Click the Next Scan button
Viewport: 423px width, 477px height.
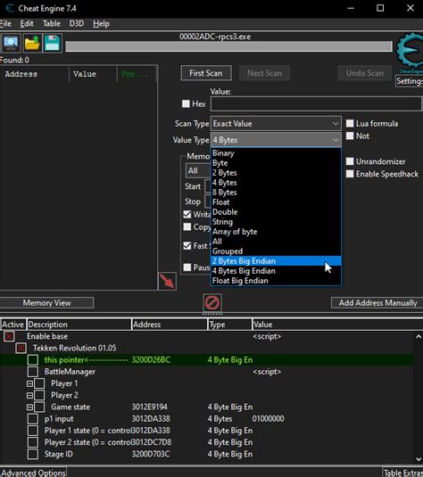[265, 73]
